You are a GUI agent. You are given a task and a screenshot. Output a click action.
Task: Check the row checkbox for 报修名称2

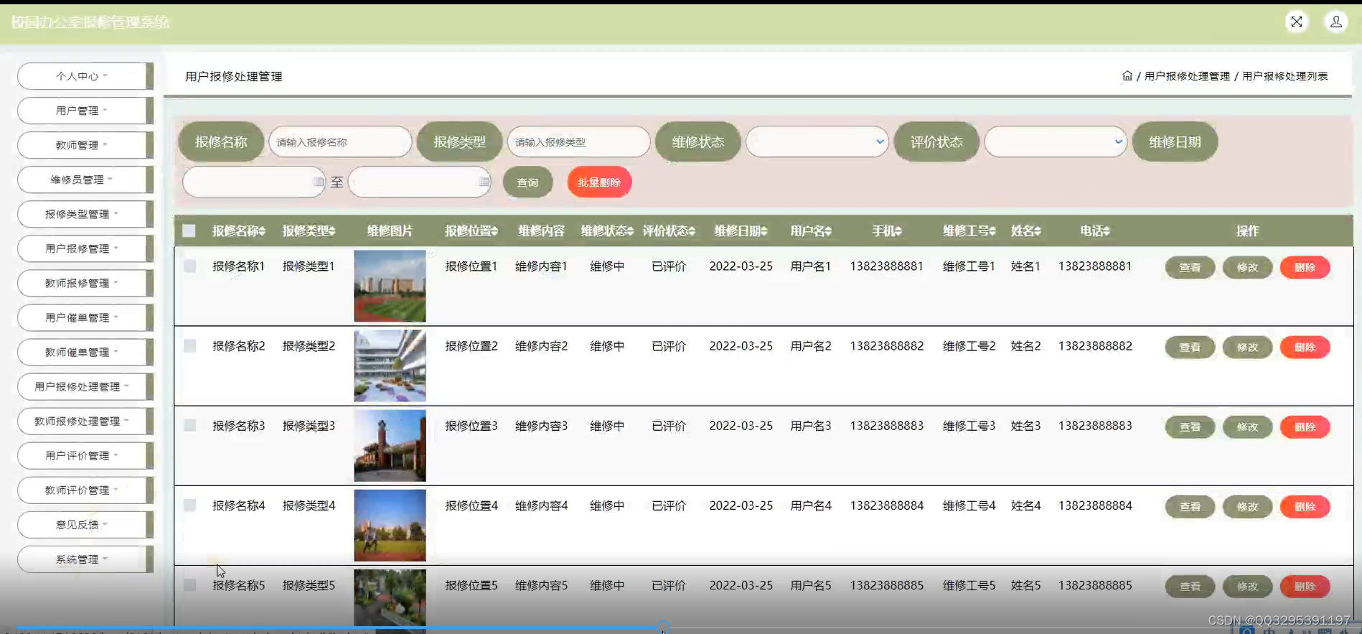point(189,345)
